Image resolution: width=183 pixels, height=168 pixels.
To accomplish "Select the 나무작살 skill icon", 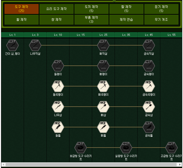I will pos(35,45).
